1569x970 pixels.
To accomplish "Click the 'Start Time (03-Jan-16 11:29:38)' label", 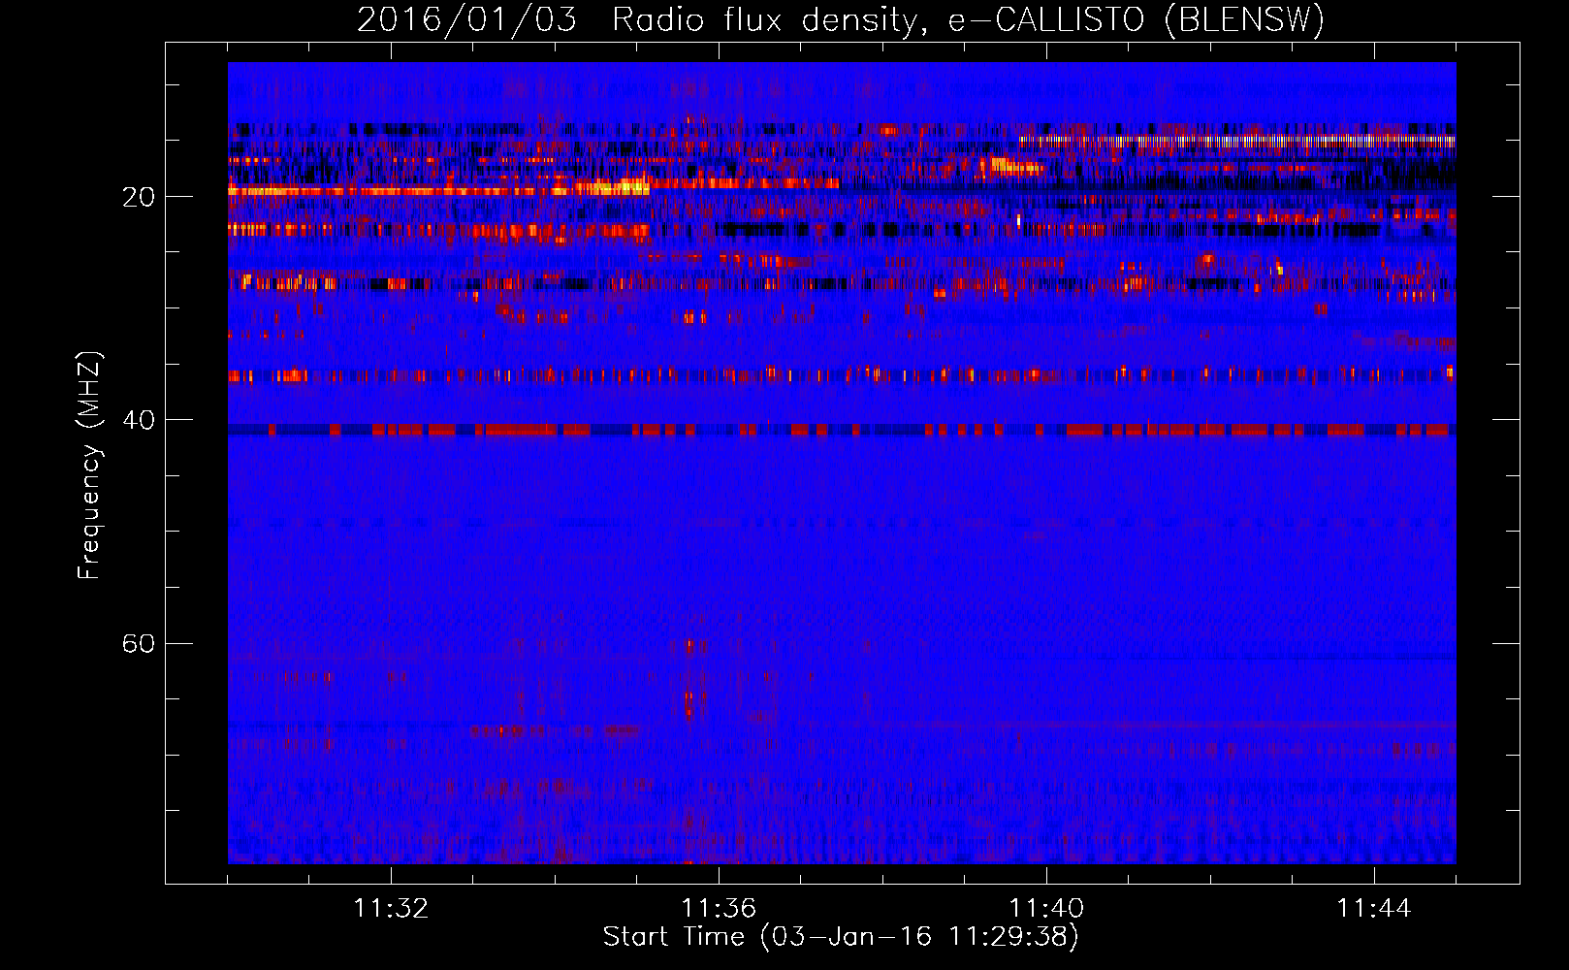I will coord(841,937).
